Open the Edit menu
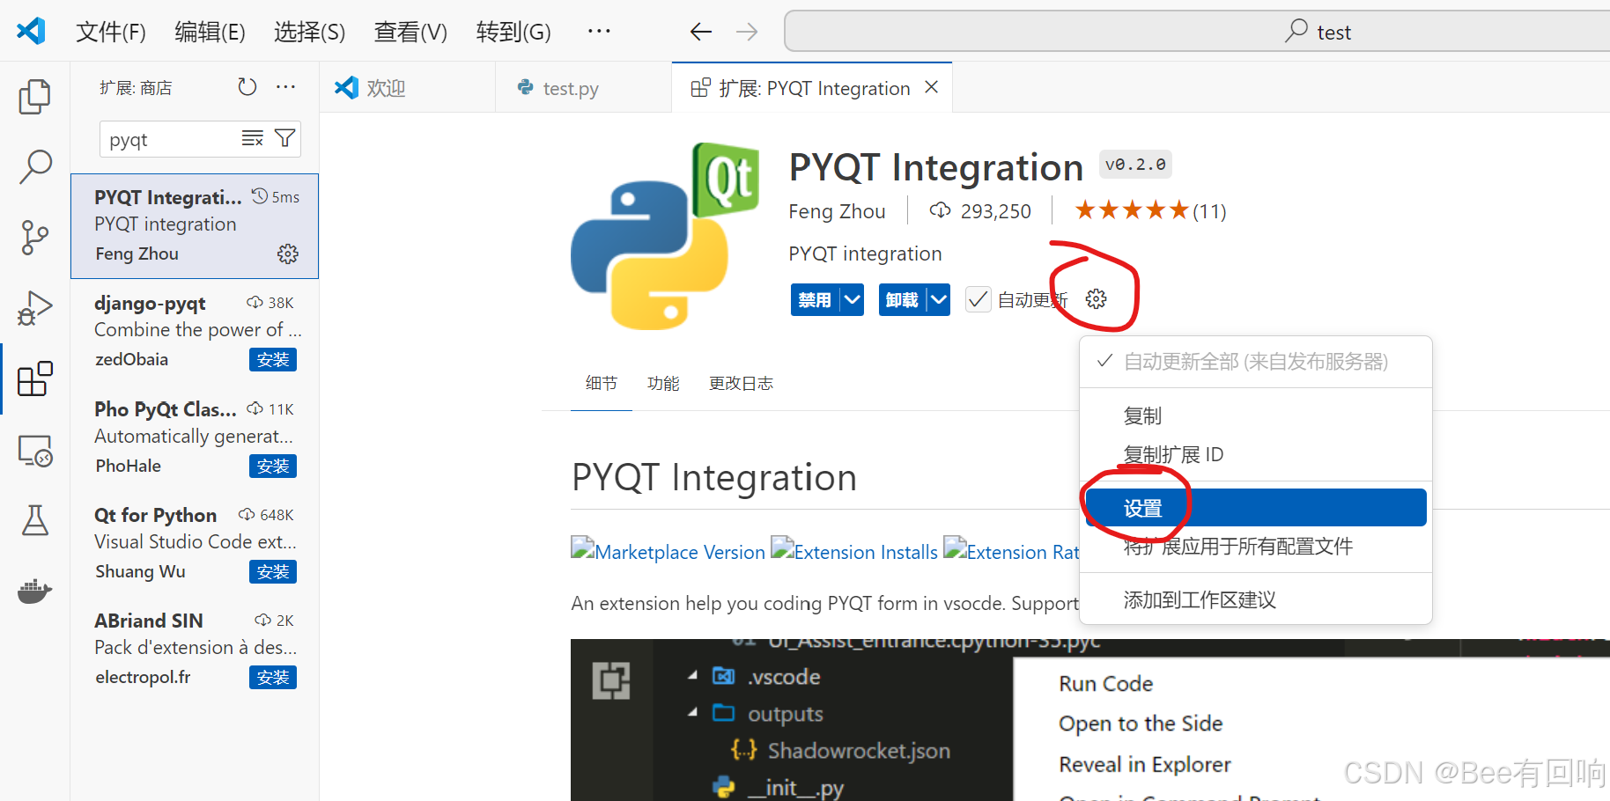 pyautogui.click(x=210, y=33)
